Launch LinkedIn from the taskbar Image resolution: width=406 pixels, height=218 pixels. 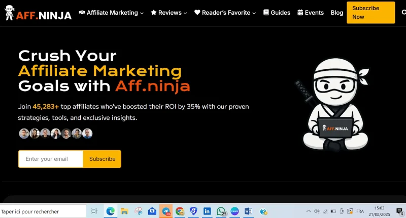(x=207, y=211)
